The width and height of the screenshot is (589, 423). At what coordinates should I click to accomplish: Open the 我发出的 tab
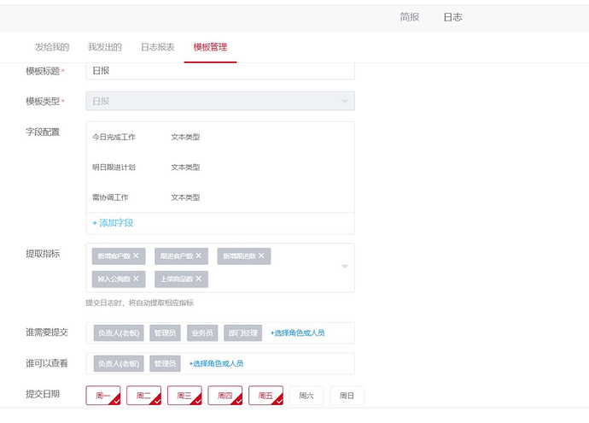click(105, 47)
